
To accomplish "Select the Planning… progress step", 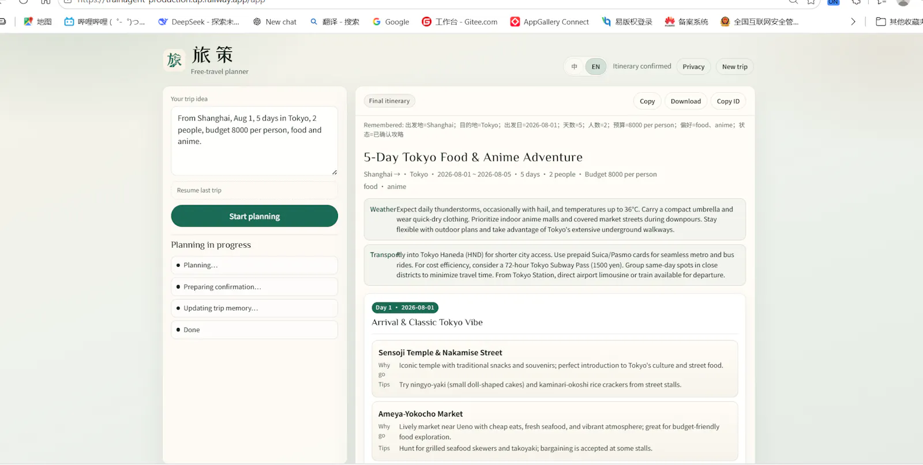I will point(254,265).
